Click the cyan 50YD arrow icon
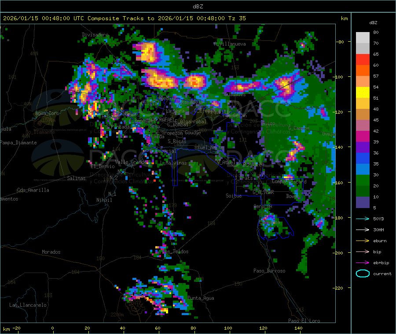 pyautogui.click(x=363, y=219)
